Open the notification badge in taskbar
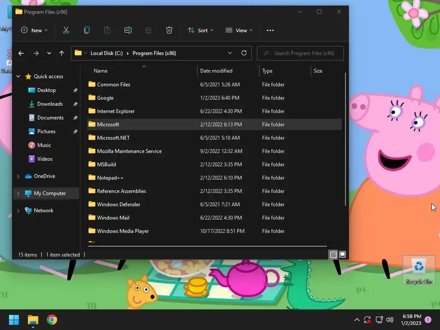 point(428,320)
